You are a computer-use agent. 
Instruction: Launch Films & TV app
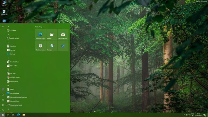pos(19,66)
